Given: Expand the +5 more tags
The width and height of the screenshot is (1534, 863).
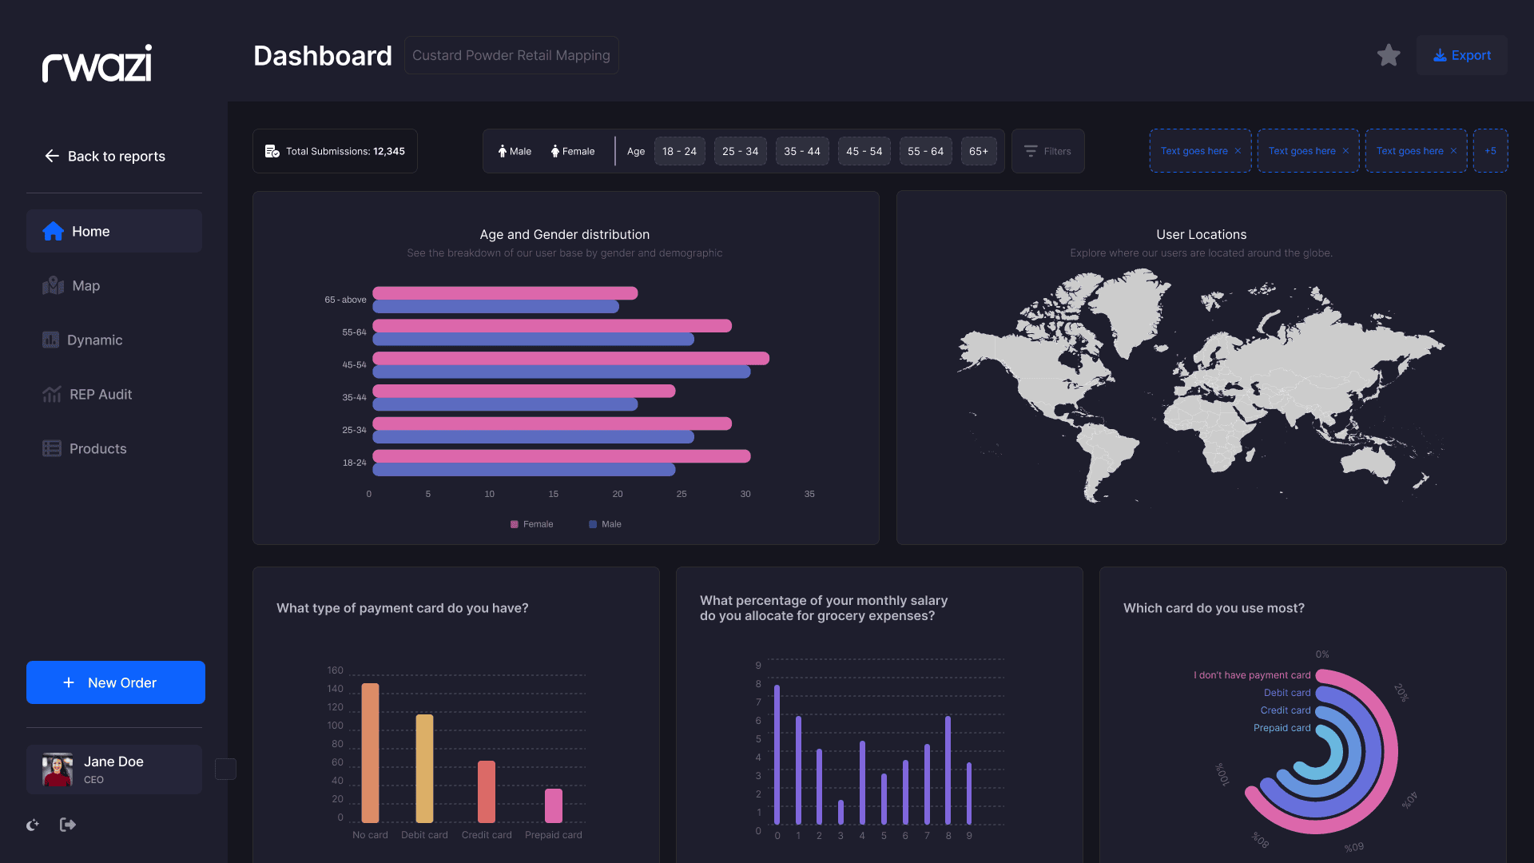Looking at the screenshot, I should pos(1491,151).
